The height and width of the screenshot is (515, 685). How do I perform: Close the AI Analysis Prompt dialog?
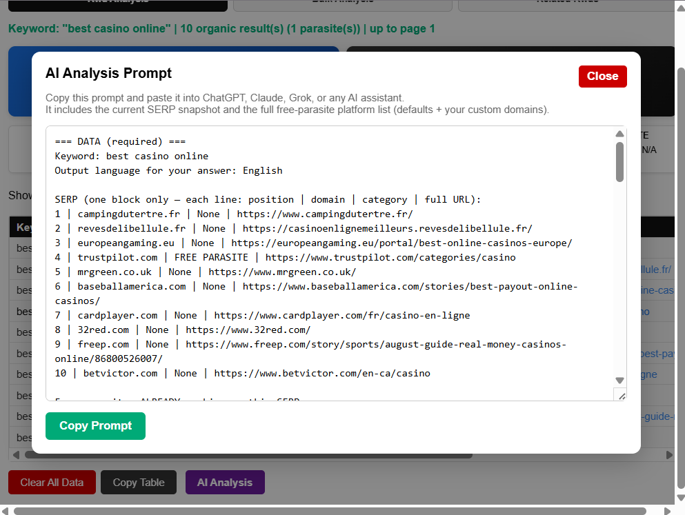tap(602, 77)
